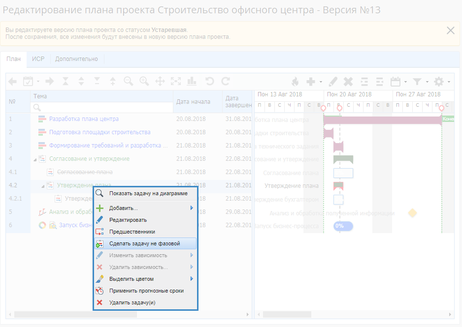Select Удалить задачу(и) from context menu
This screenshot has width=462, height=327.
coord(132,302)
